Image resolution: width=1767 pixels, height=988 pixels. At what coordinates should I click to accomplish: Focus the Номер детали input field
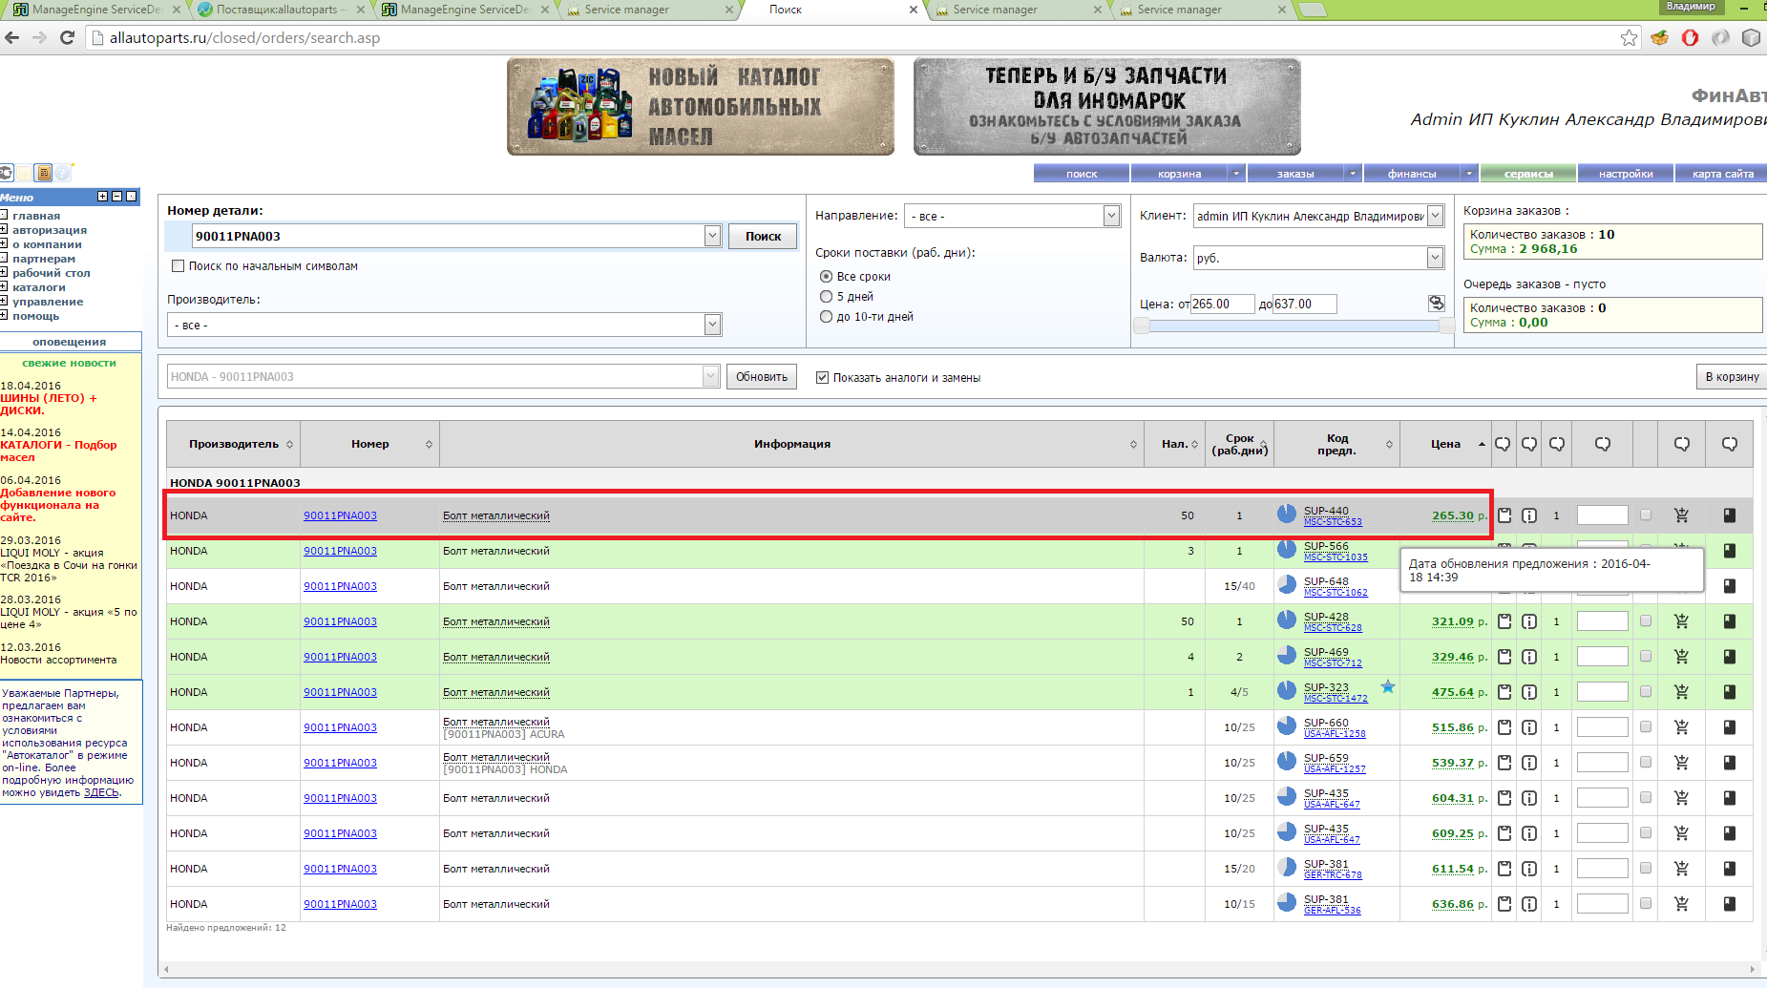tap(448, 236)
